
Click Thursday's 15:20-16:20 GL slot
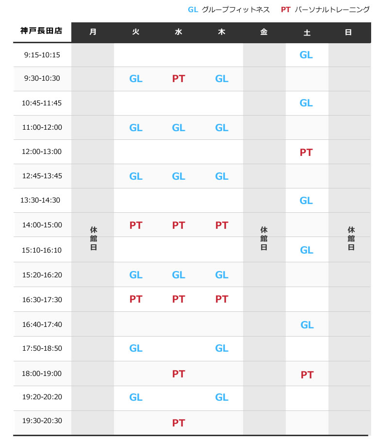222,275
